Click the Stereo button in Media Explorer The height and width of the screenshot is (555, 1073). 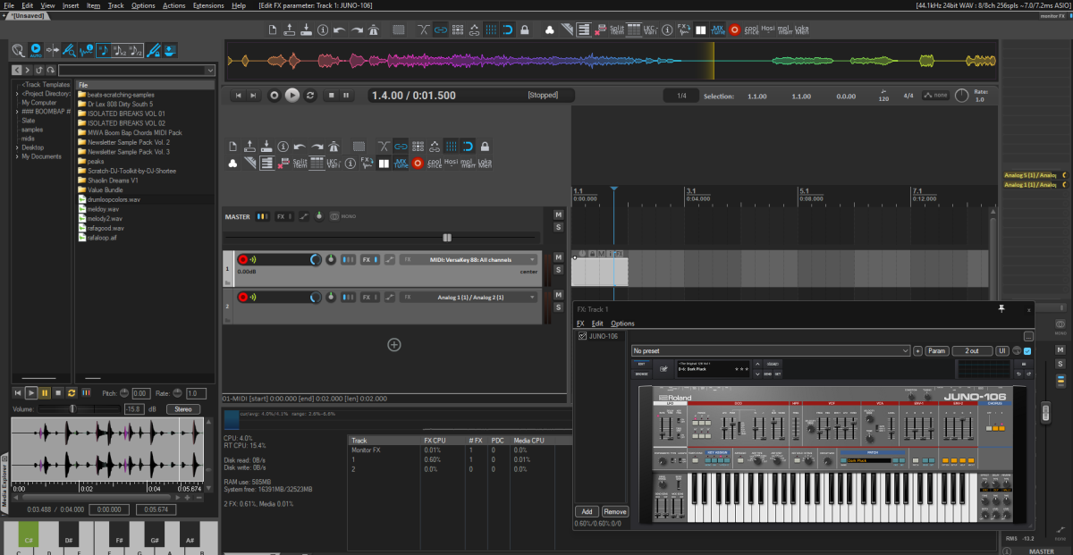click(x=183, y=409)
